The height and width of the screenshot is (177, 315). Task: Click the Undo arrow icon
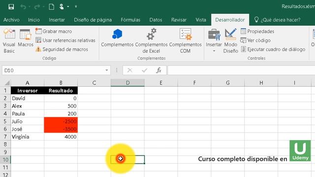click(23, 7)
